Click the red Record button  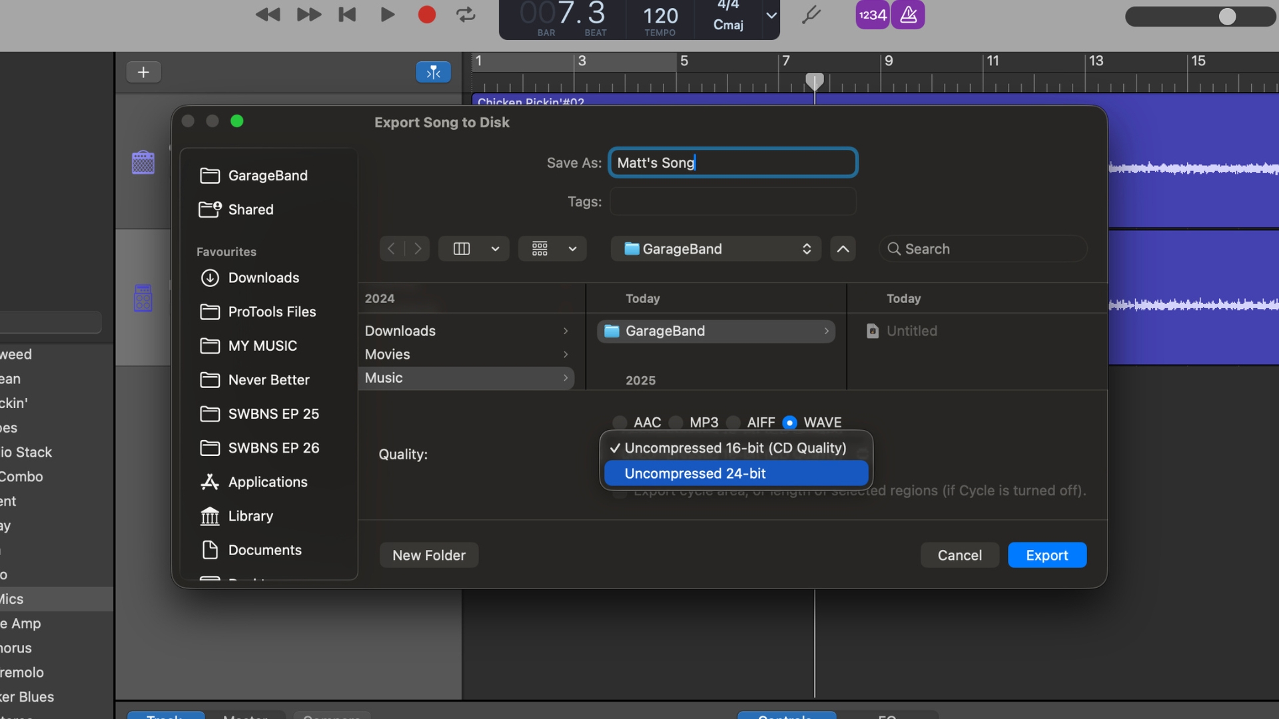(427, 15)
